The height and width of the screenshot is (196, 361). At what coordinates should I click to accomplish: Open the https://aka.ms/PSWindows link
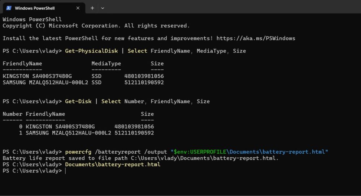point(256,38)
